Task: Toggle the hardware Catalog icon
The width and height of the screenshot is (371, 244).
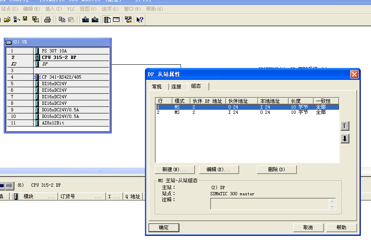Action: 107,20
